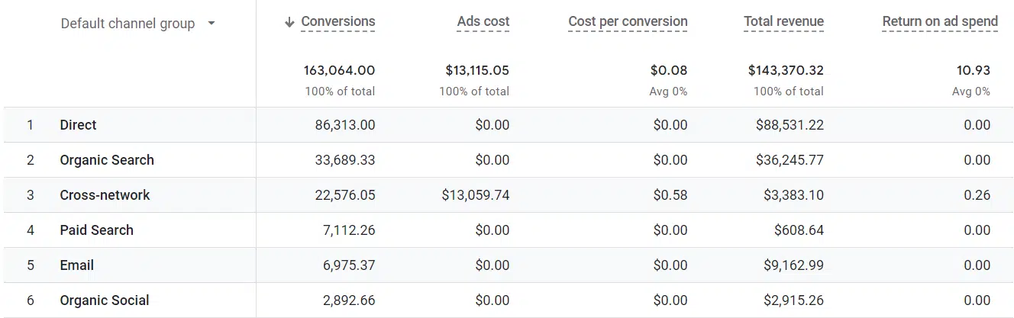Viewport: 1014px width, 318px height.
Task: Click Return on ad spend header
Action: [939, 21]
